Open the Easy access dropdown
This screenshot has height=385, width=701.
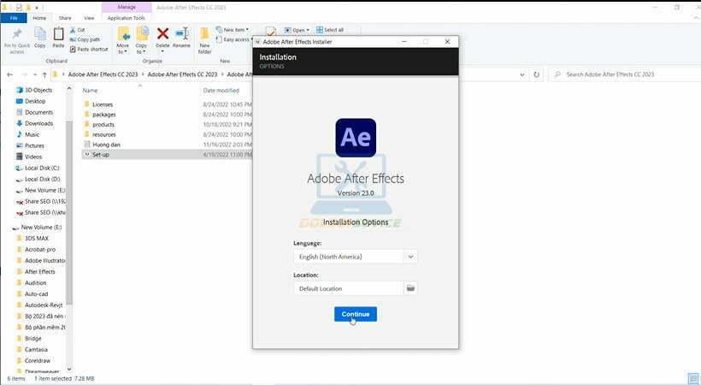tap(233, 39)
